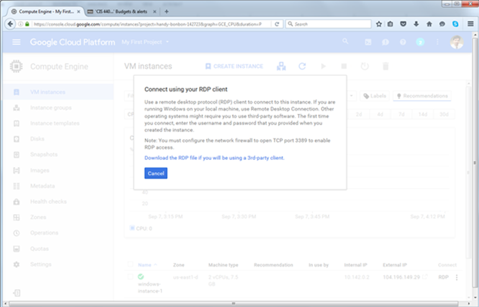Open Zones in sidebar
The height and width of the screenshot is (307, 479).
point(58,217)
